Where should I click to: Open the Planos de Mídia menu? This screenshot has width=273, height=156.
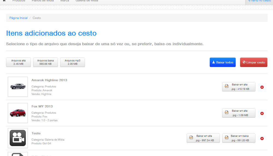coord(43,1)
